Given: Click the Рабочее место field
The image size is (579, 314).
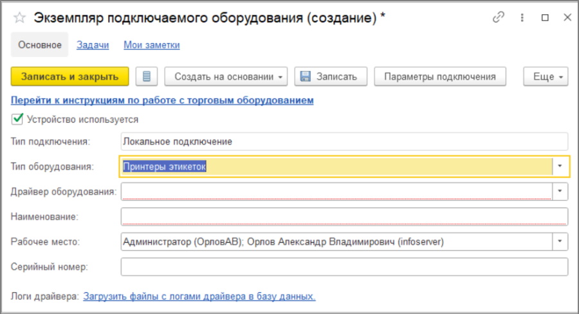Looking at the screenshot, I should [x=336, y=241].
